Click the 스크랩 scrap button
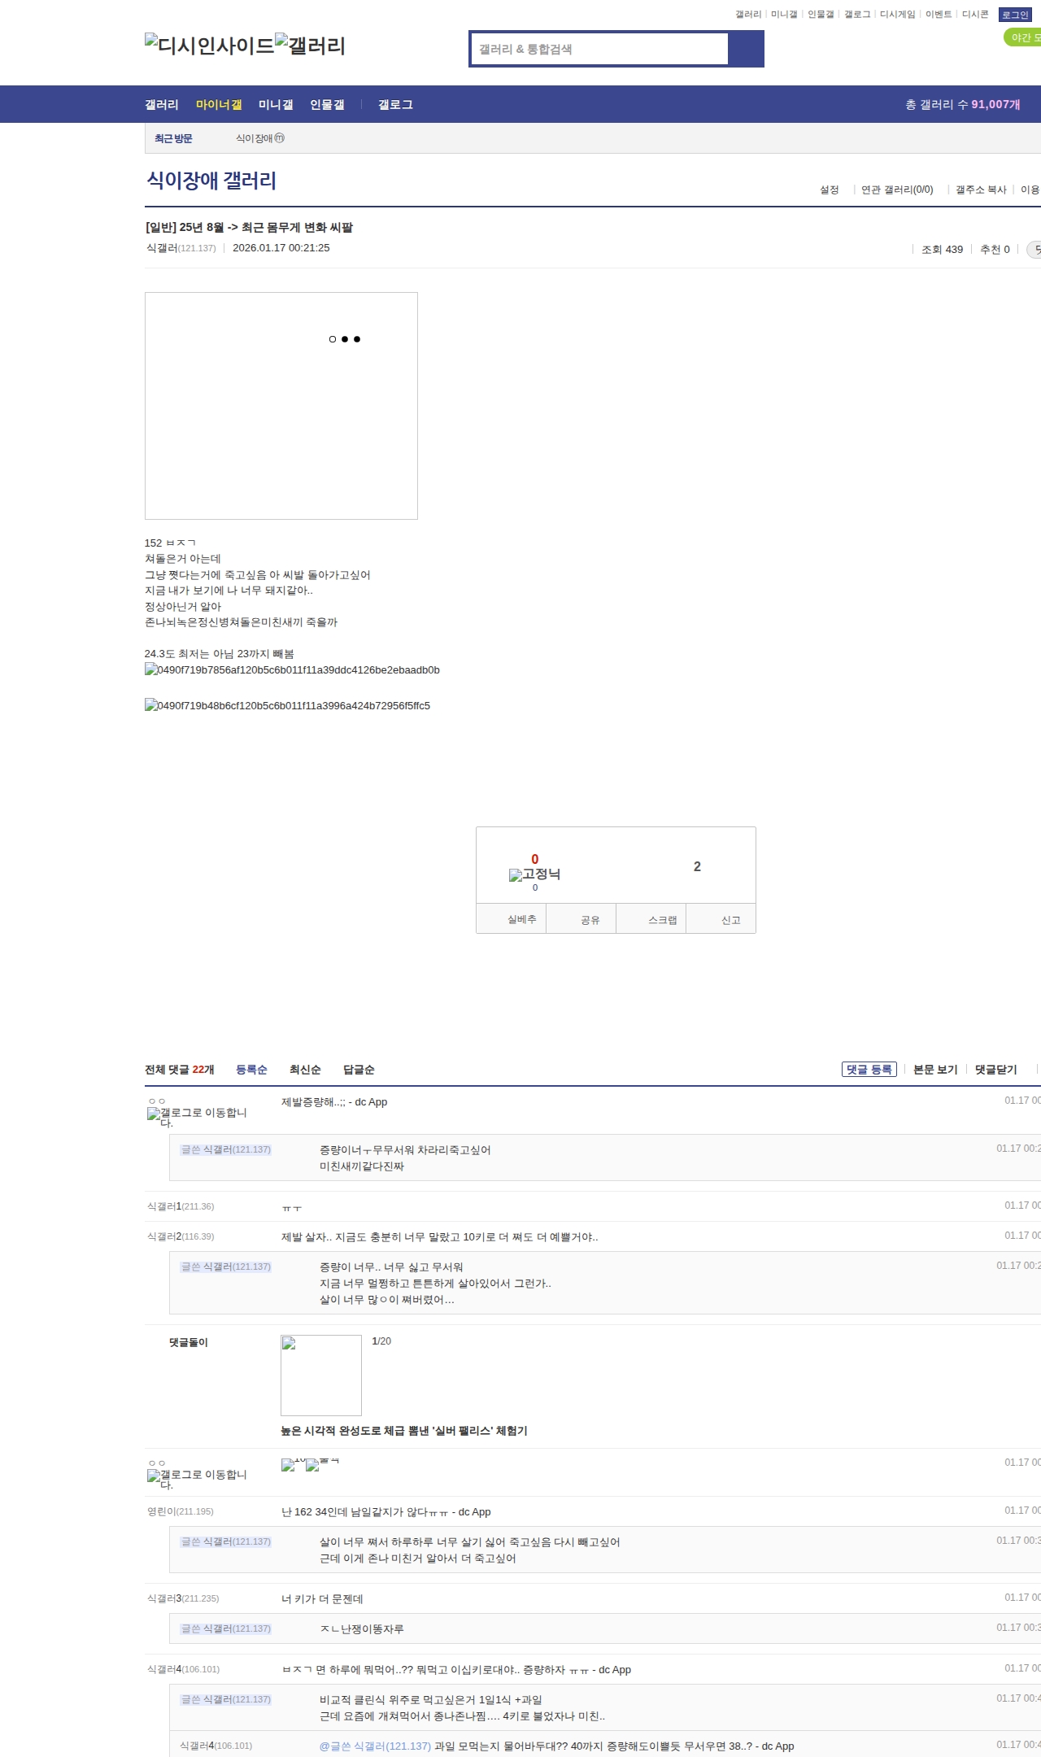This screenshot has width=1041, height=1757. (651, 919)
